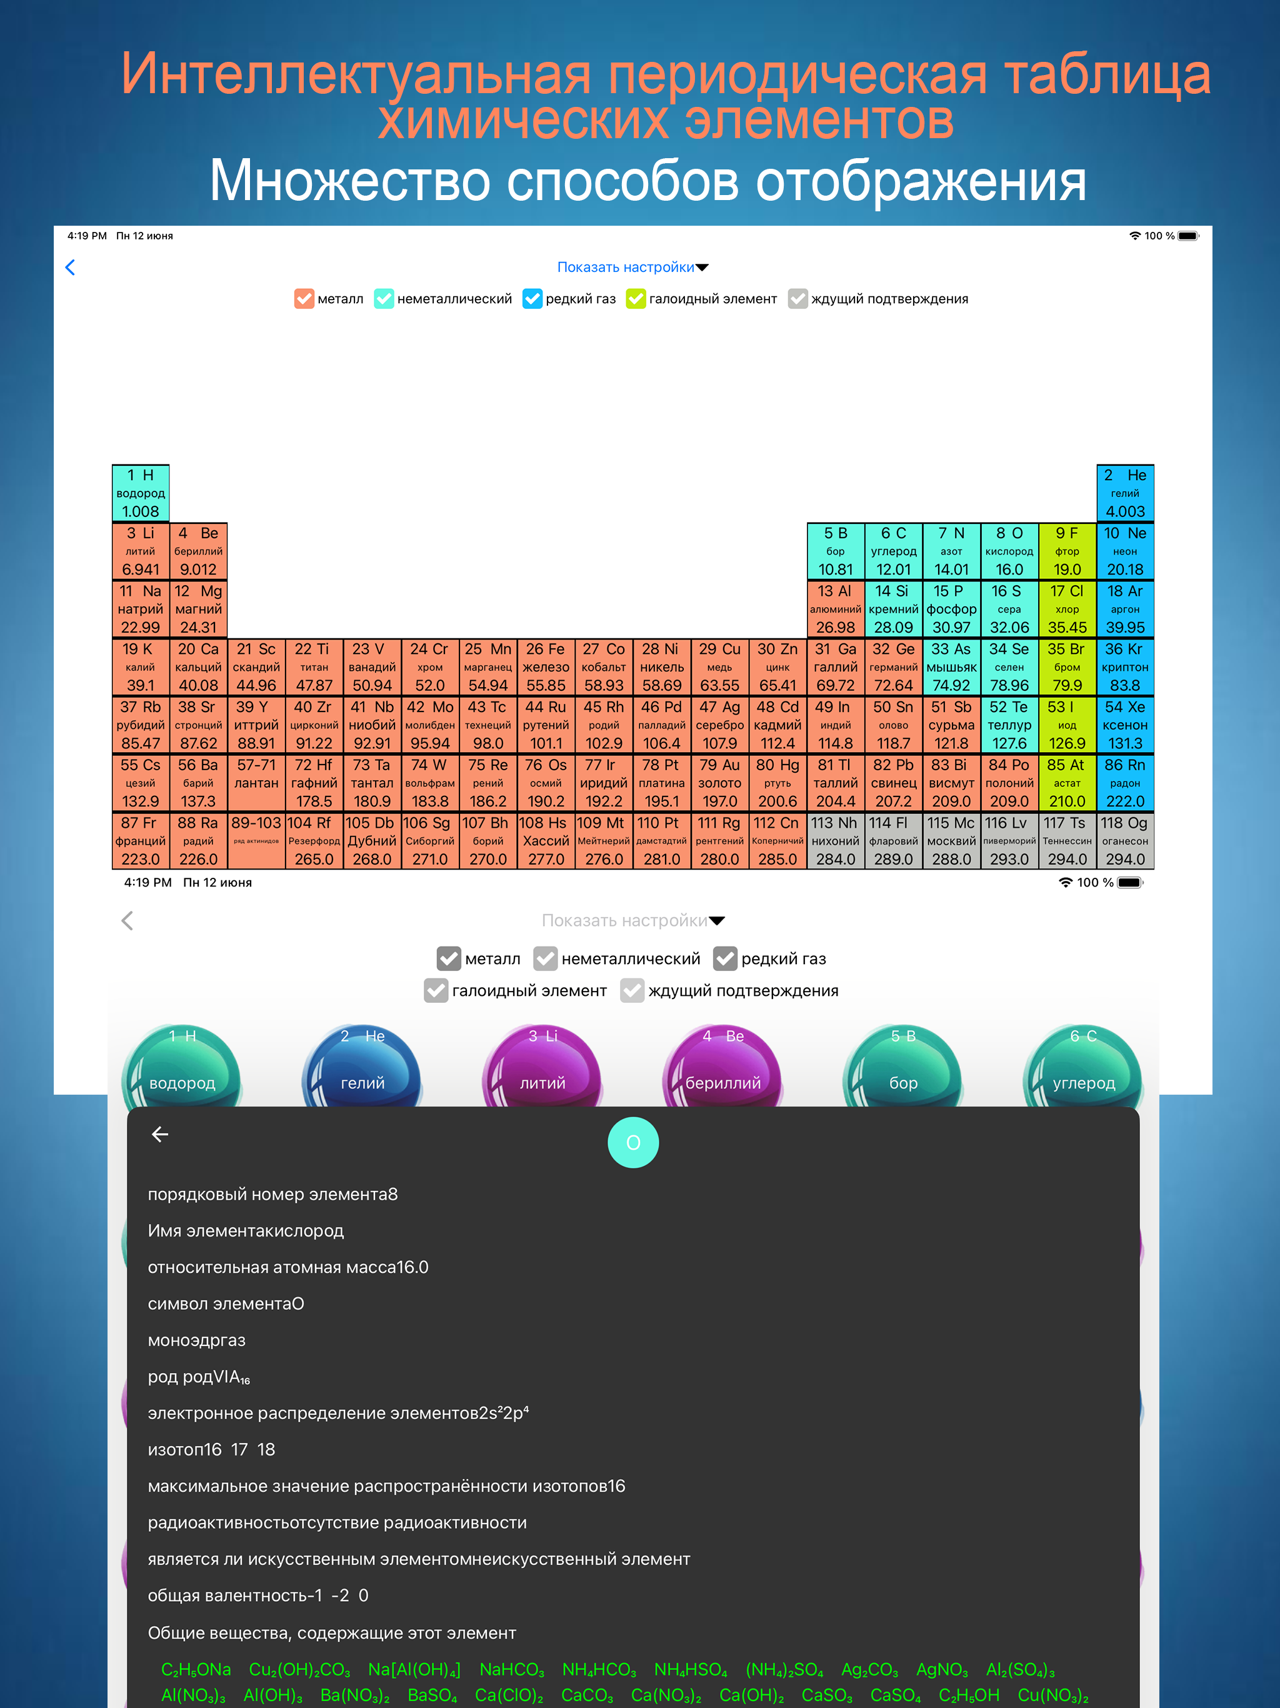
Task: Toggle ждущий подтверждения checkbox in lower screen
Action: click(x=632, y=991)
